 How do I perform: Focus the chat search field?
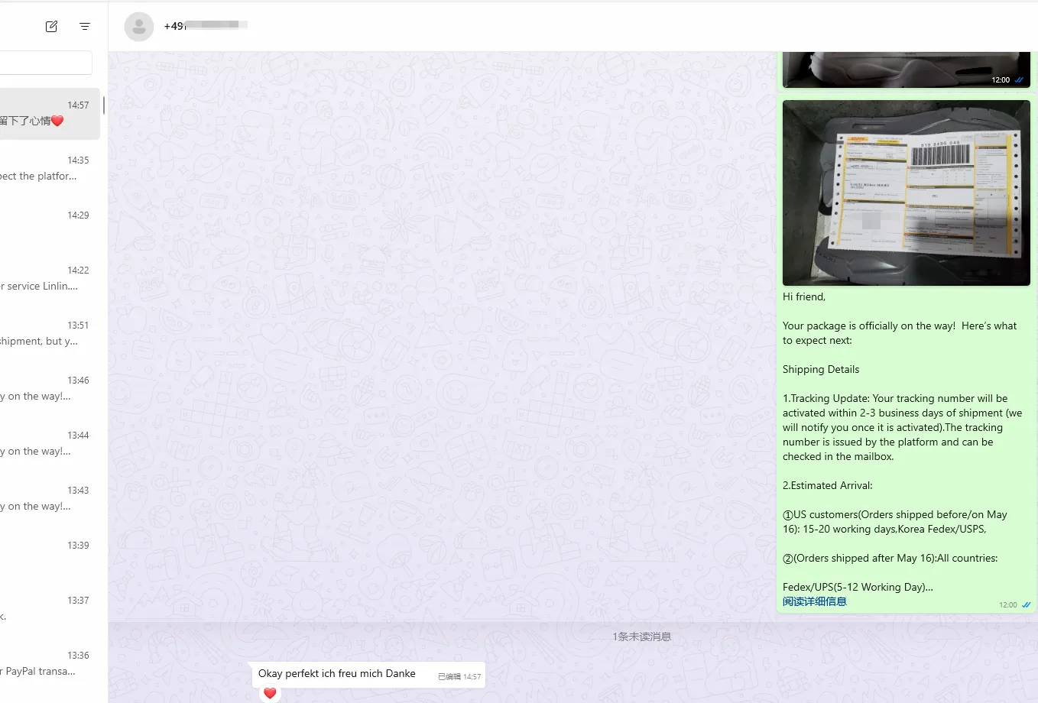[x=46, y=63]
